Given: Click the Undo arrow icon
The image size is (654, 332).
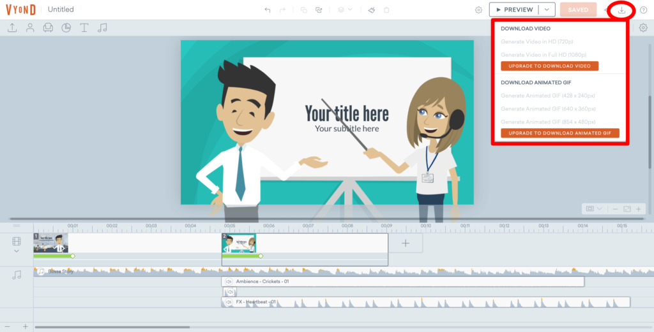Looking at the screenshot, I should click(x=268, y=10).
